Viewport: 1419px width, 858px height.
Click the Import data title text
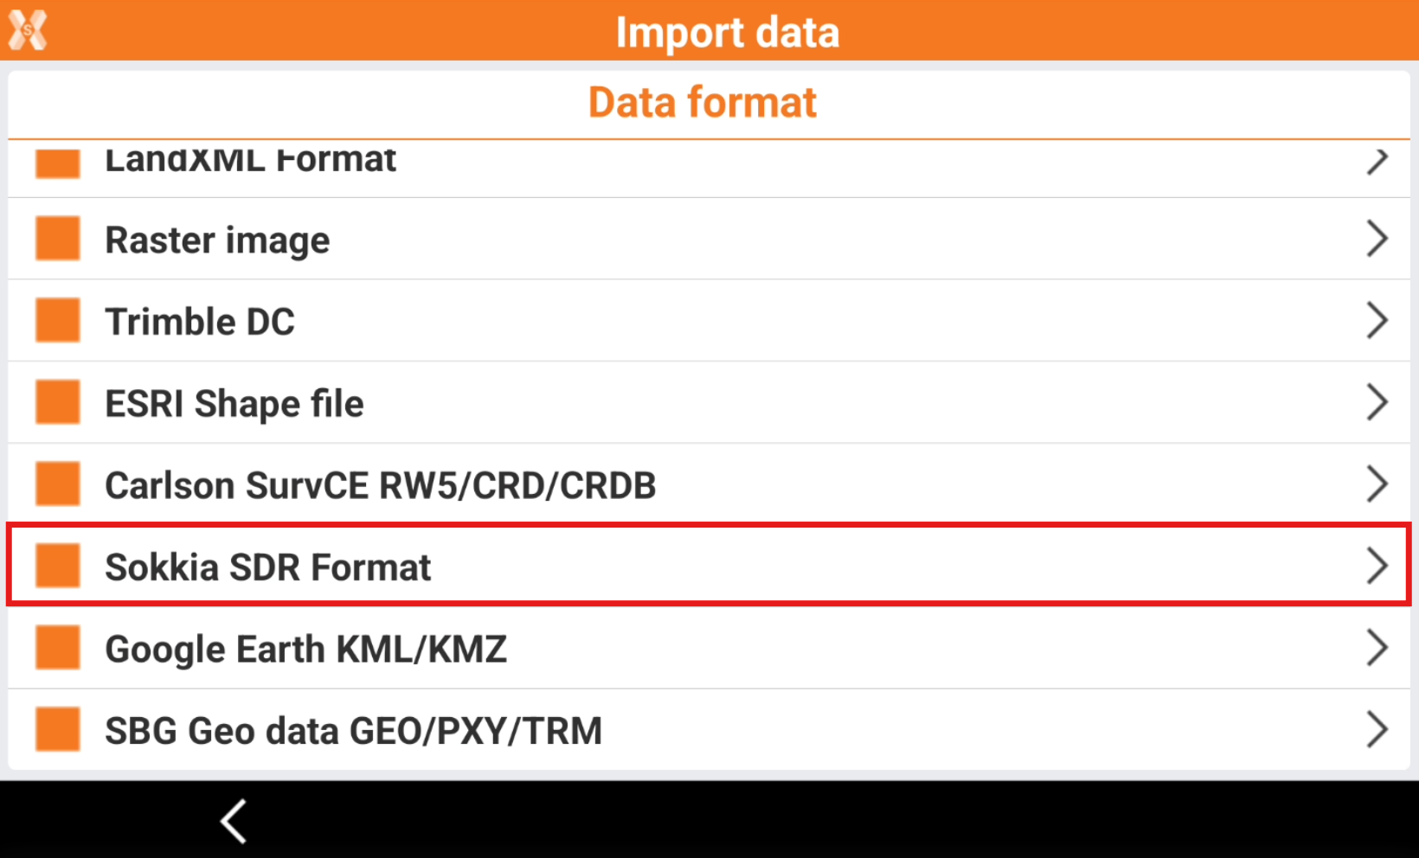coord(727,33)
